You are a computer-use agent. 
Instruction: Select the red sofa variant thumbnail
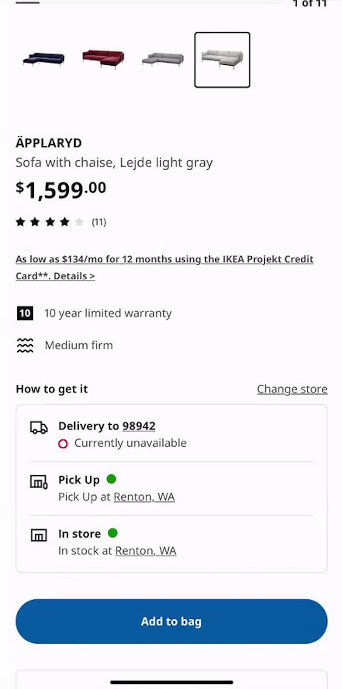point(103,59)
